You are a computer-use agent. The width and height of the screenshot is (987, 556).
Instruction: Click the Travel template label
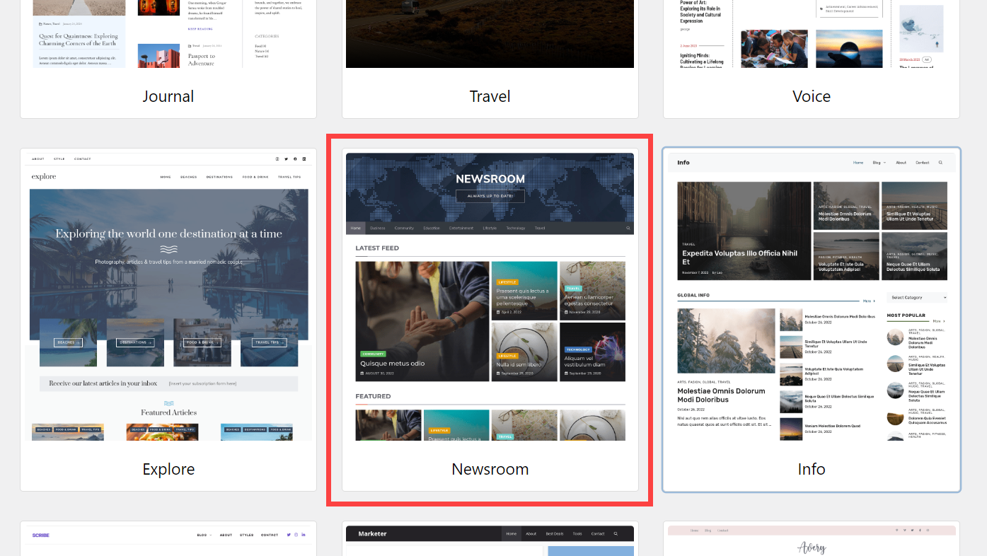point(490,96)
